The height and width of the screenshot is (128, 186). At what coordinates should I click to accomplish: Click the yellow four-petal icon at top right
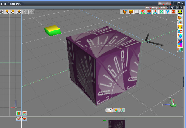tap(180, 12)
